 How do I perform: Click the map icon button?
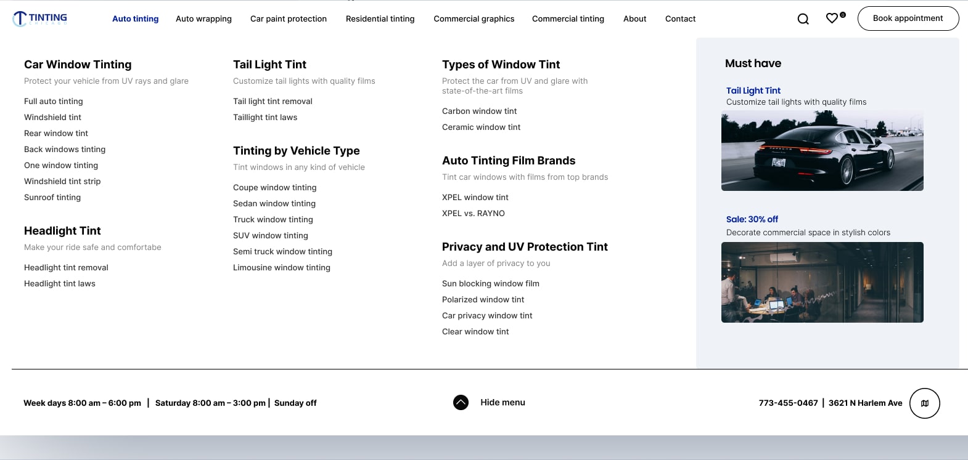pos(924,403)
